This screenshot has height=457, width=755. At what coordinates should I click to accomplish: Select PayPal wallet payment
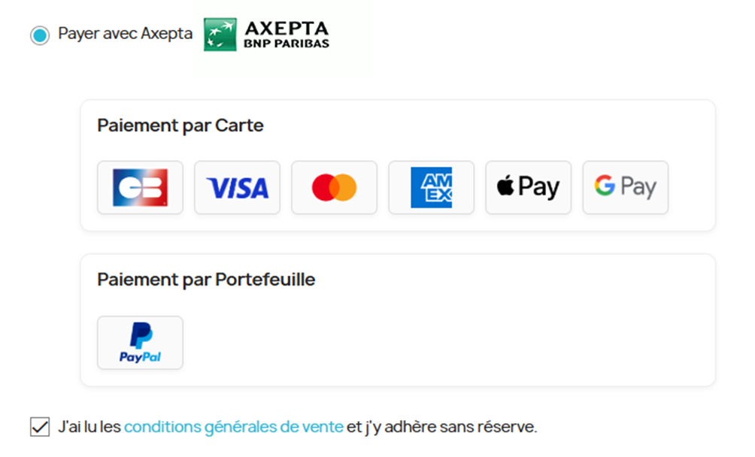pyautogui.click(x=140, y=343)
